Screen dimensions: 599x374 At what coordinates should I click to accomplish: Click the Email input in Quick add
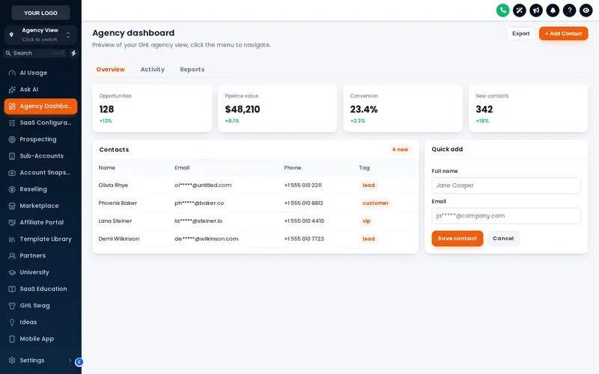tap(506, 216)
